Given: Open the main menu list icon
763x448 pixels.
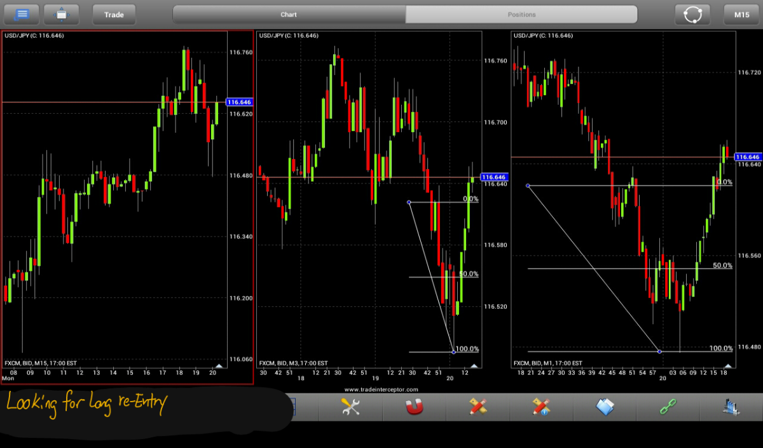Looking at the screenshot, I should pyautogui.click(x=22, y=14).
